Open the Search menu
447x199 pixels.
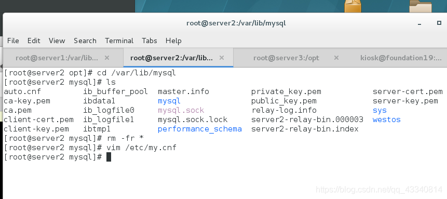(x=85, y=41)
